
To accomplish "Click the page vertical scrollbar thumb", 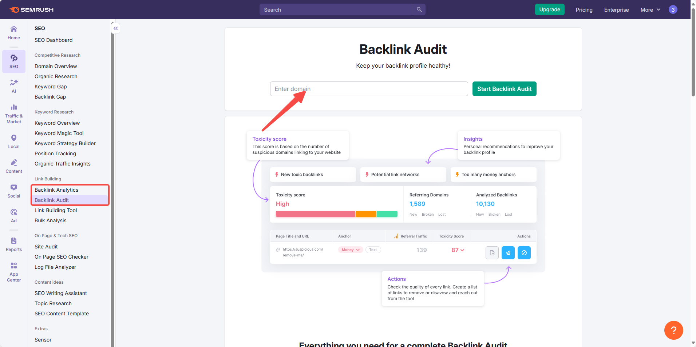I will [x=693, y=51].
